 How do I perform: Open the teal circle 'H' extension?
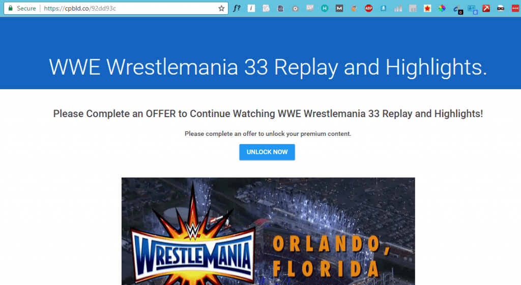pos(325,9)
